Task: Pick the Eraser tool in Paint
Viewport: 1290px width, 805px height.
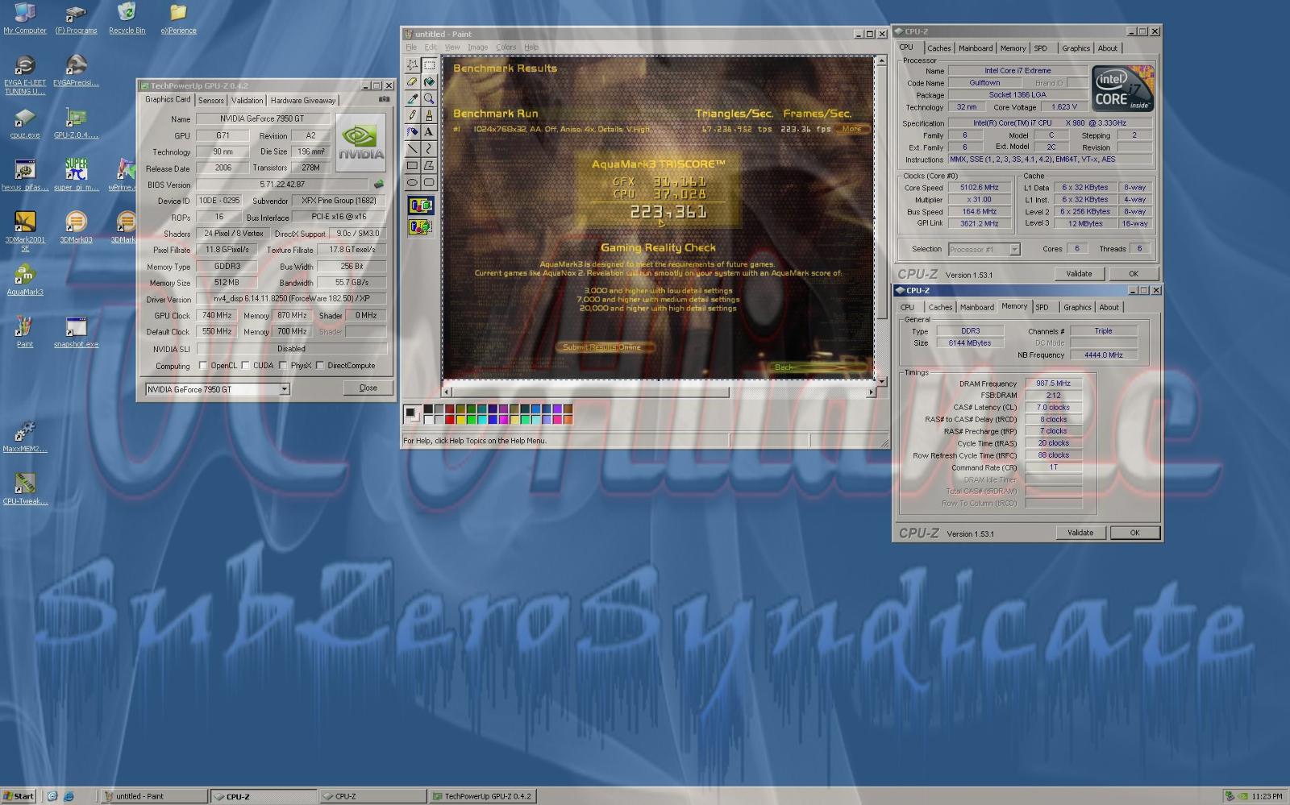Action: (x=412, y=81)
